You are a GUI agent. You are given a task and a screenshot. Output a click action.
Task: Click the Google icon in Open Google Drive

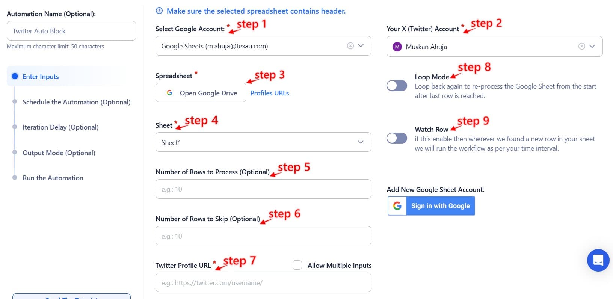point(170,93)
